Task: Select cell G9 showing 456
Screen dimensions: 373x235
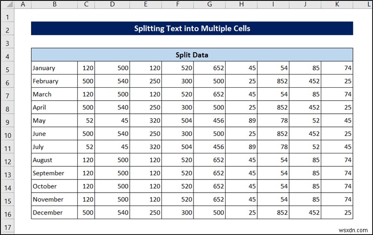Action: [209, 120]
